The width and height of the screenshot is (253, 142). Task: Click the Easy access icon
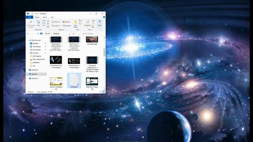[x=80, y=24]
